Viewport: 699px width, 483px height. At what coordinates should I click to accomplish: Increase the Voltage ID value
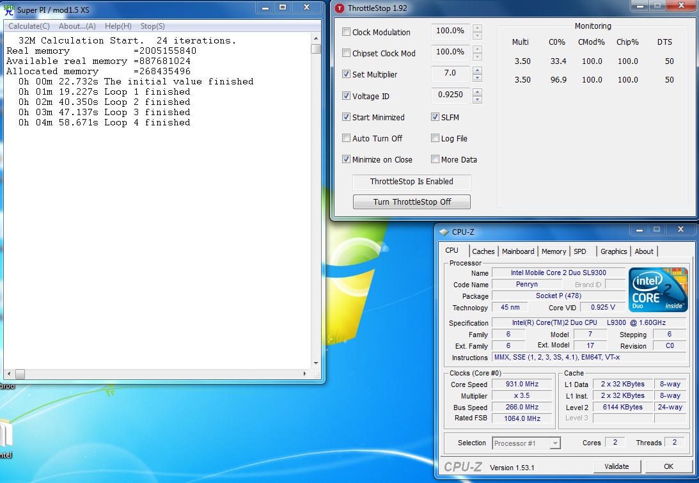(477, 92)
